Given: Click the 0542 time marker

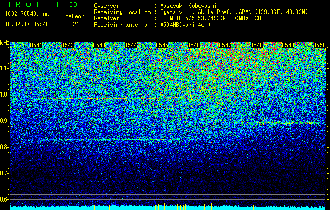Looking at the screenshot, I should pyautogui.click(x=68, y=45).
